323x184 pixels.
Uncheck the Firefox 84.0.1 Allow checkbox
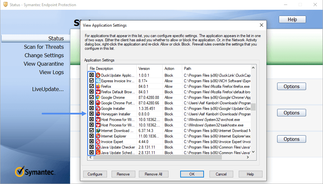click(x=91, y=86)
